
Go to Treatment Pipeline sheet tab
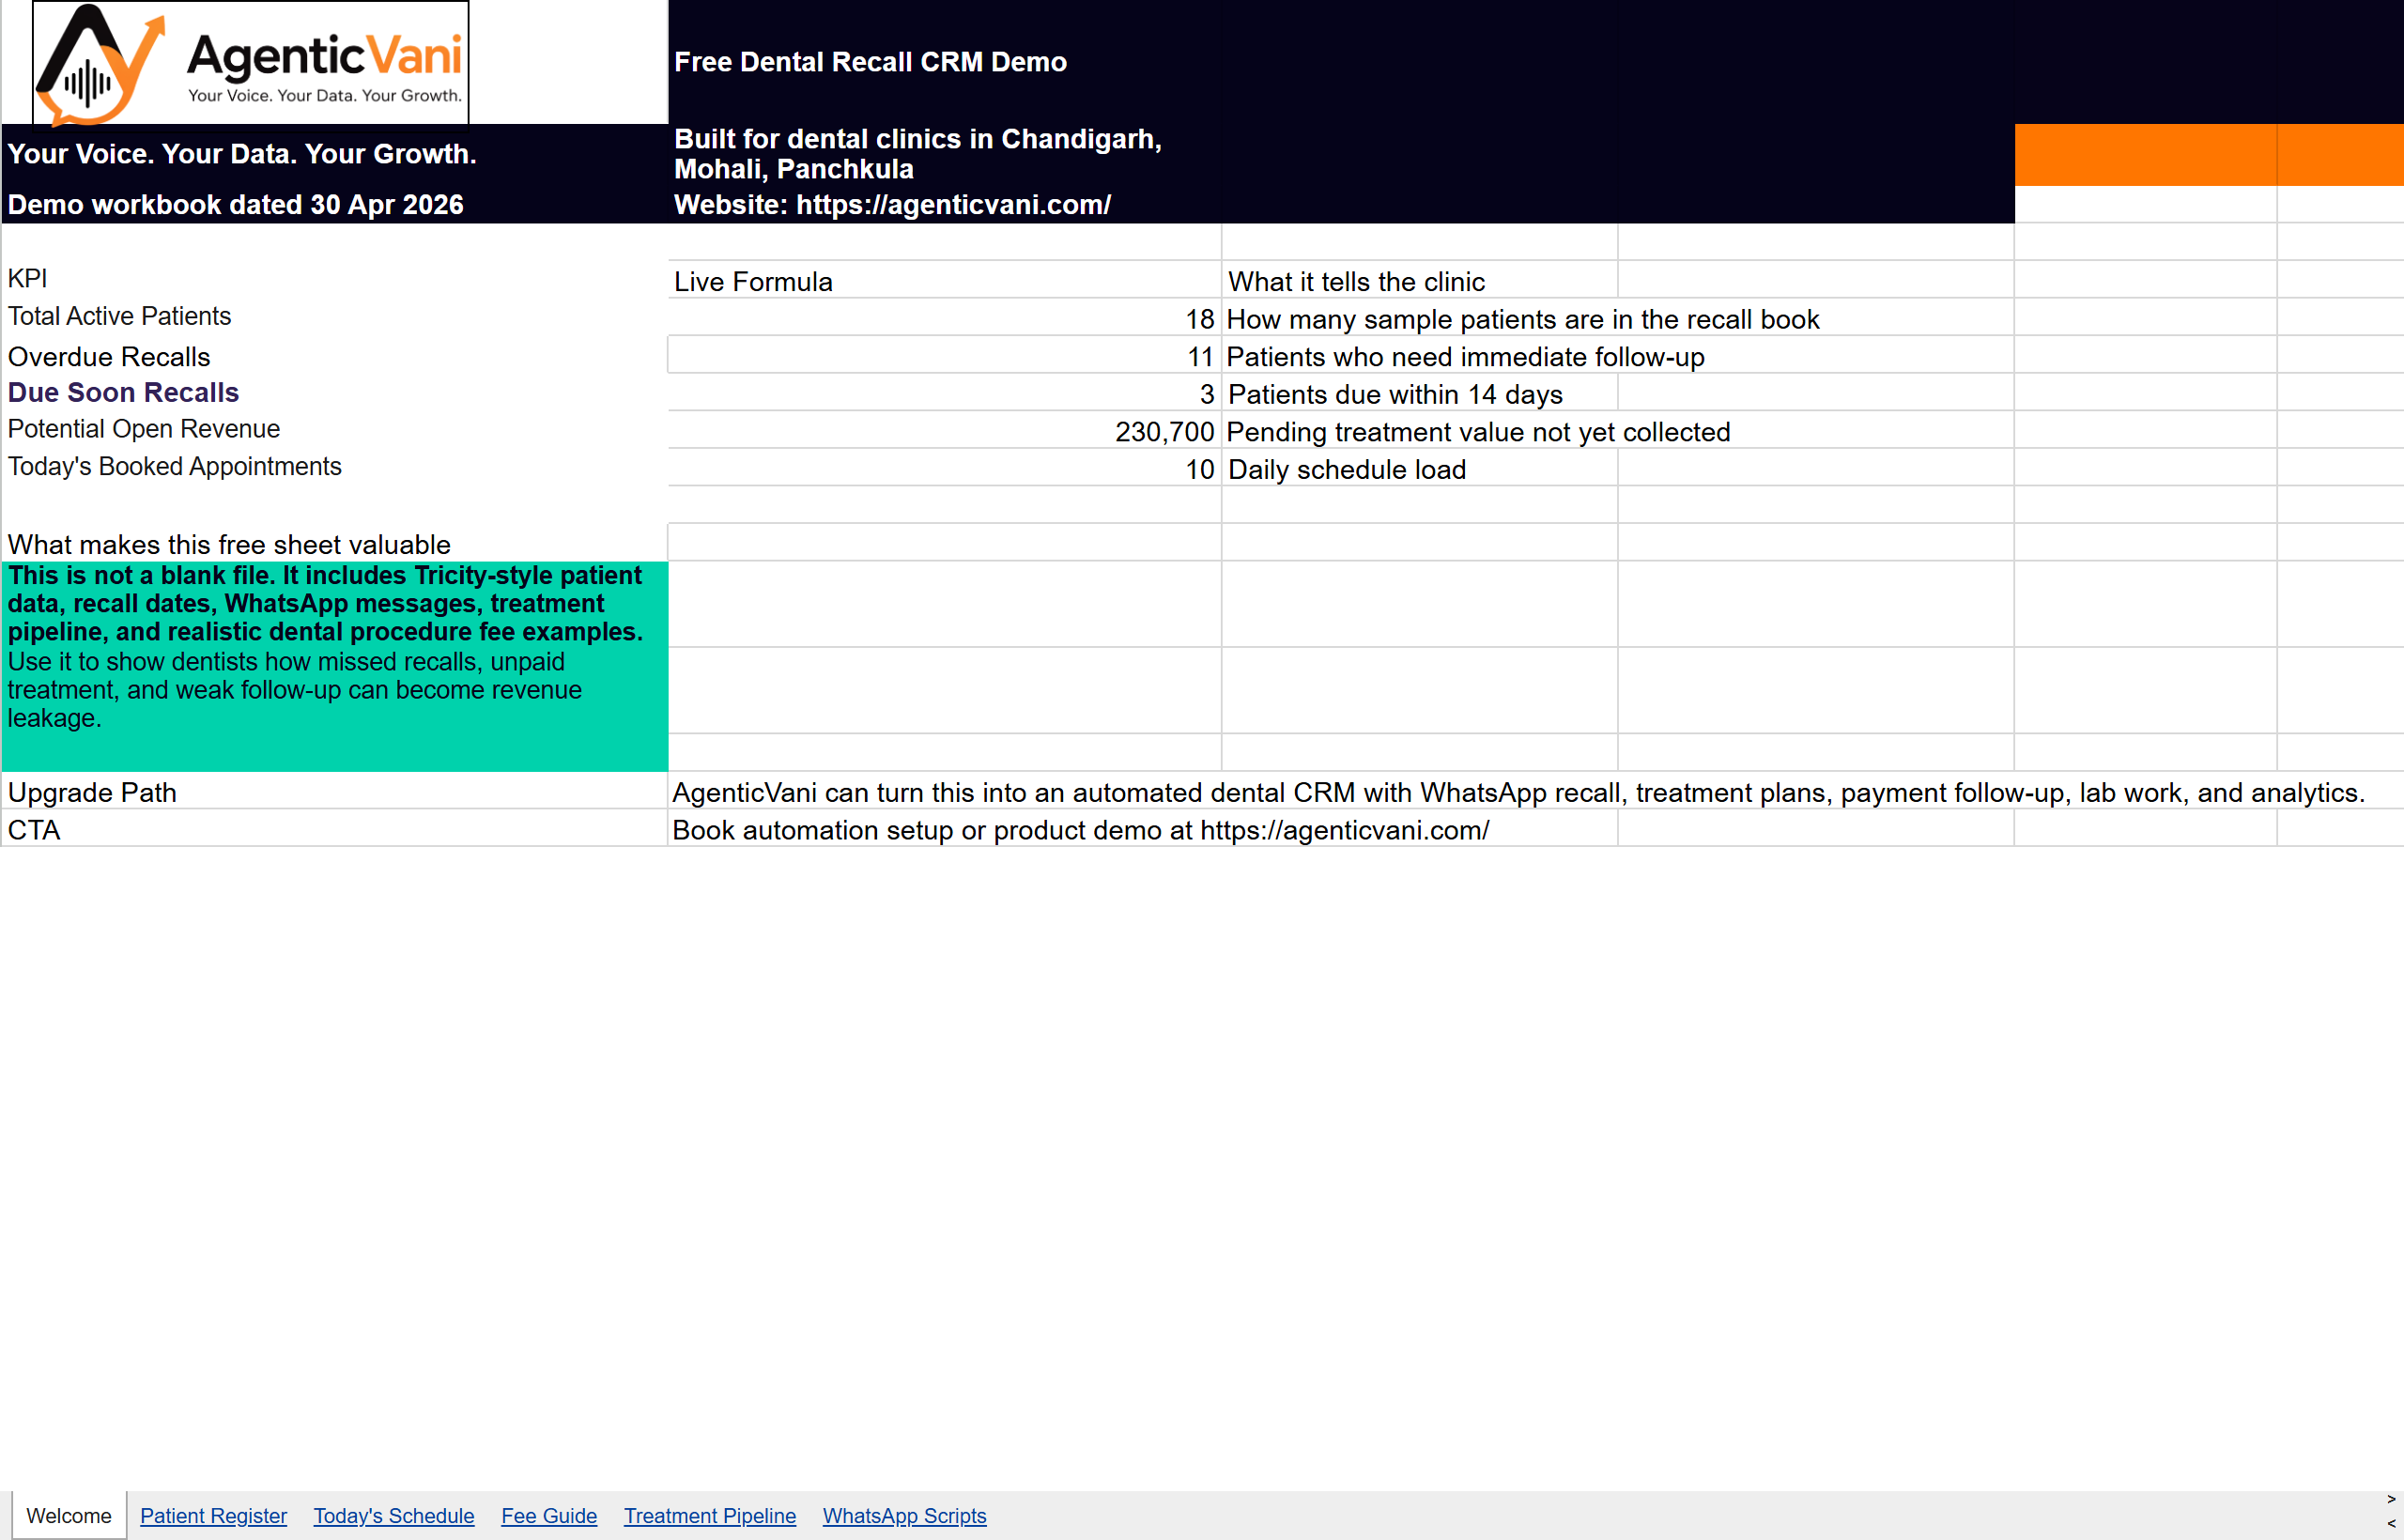click(x=710, y=1515)
